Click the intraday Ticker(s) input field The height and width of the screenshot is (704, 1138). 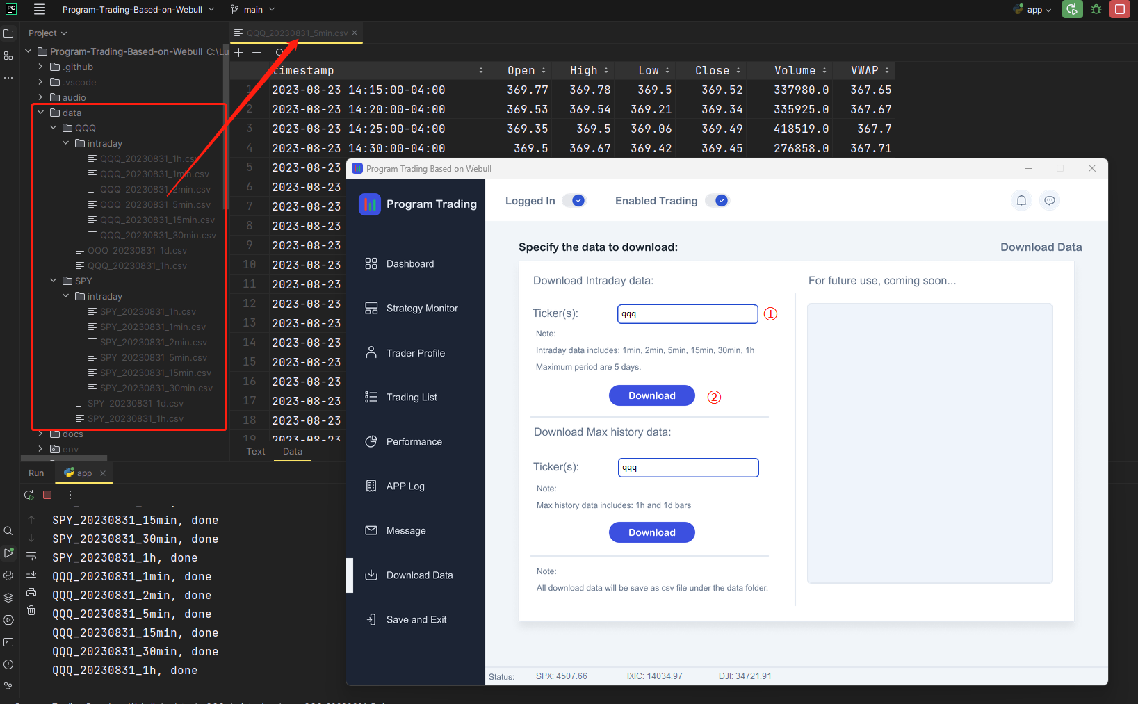(x=688, y=314)
